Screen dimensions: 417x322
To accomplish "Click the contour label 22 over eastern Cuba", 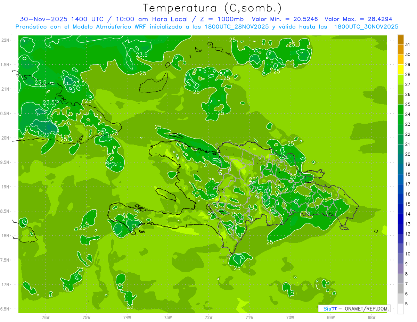I will click(47, 135).
